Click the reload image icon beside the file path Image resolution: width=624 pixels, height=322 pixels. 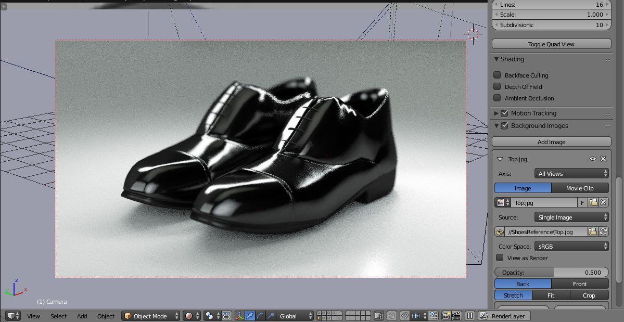(x=603, y=232)
